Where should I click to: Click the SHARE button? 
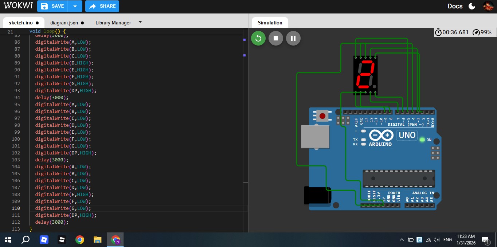[x=102, y=6]
